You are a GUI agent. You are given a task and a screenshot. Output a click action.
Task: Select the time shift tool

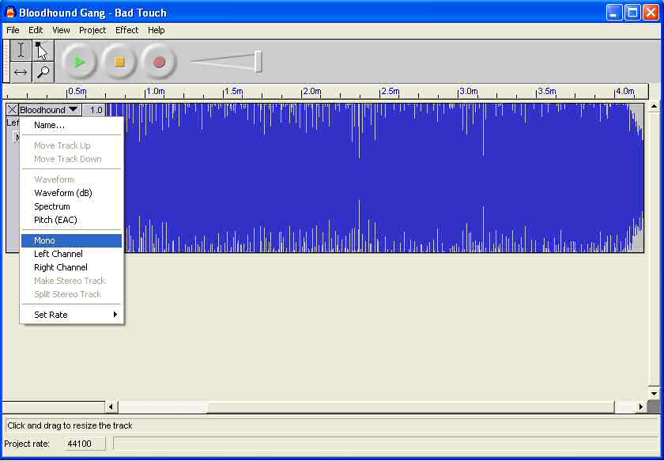pyautogui.click(x=21, y=72)
